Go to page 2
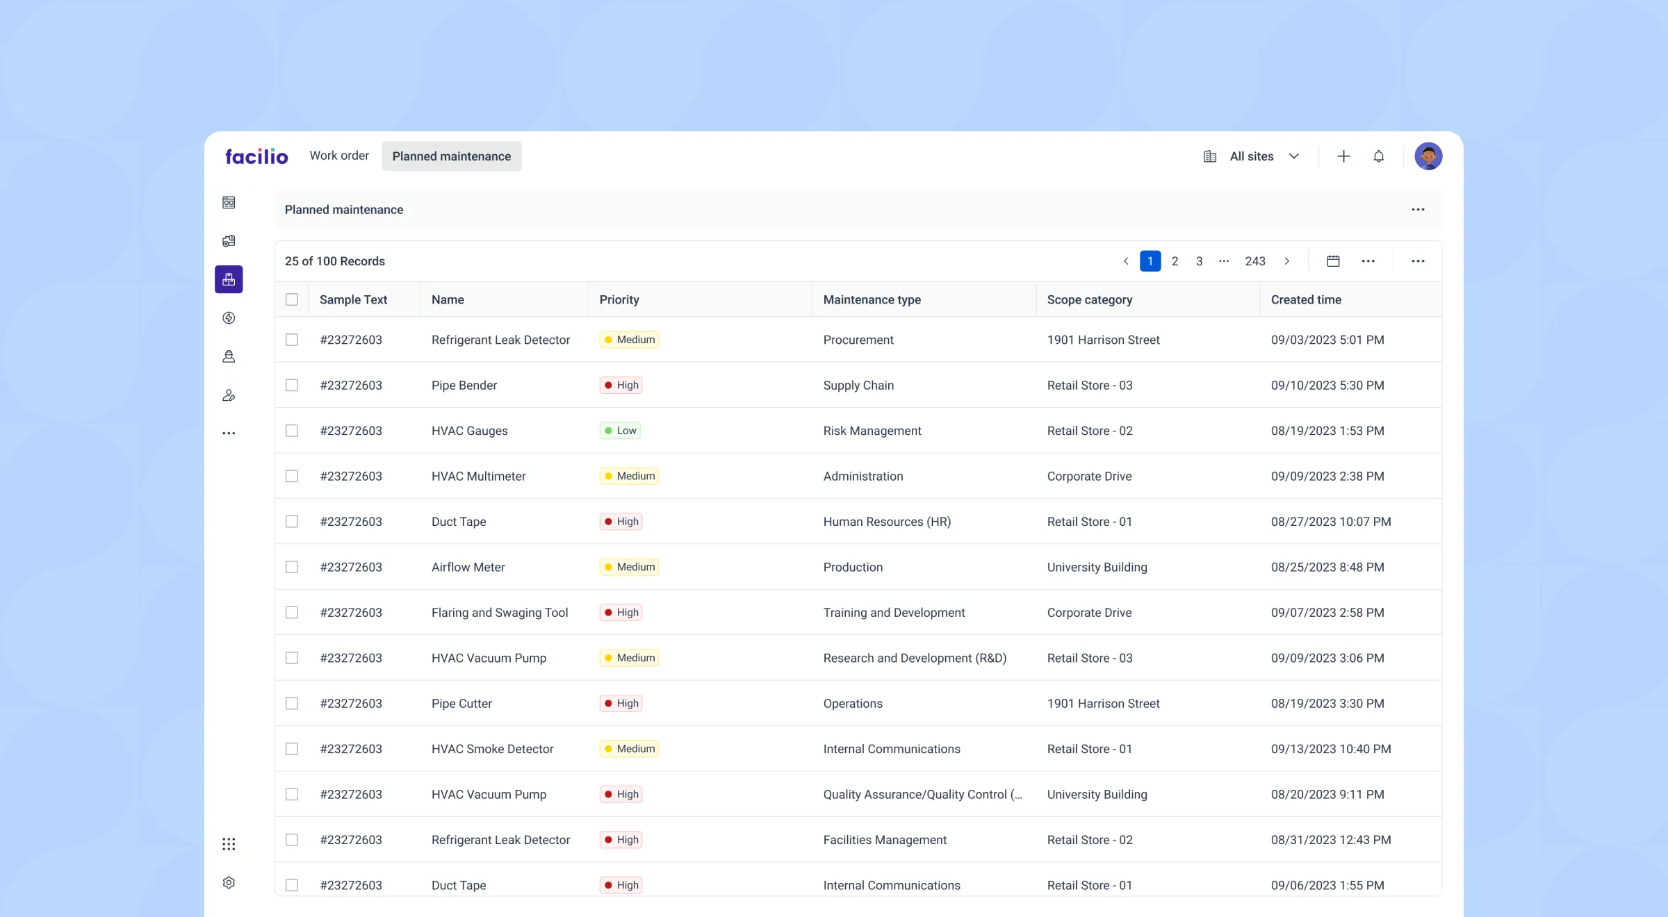The height and width of the screenshot is (917, 1668). tap(1175, 261)
